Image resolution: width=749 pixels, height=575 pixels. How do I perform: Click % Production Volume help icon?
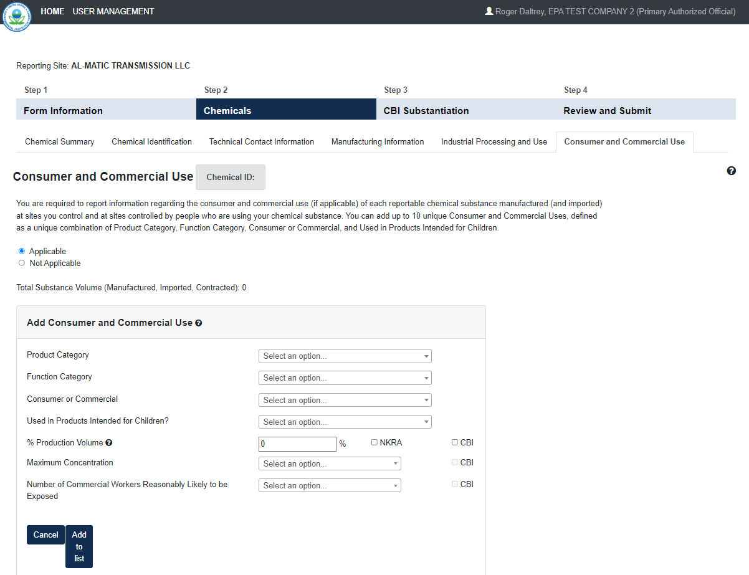[109, 443]
